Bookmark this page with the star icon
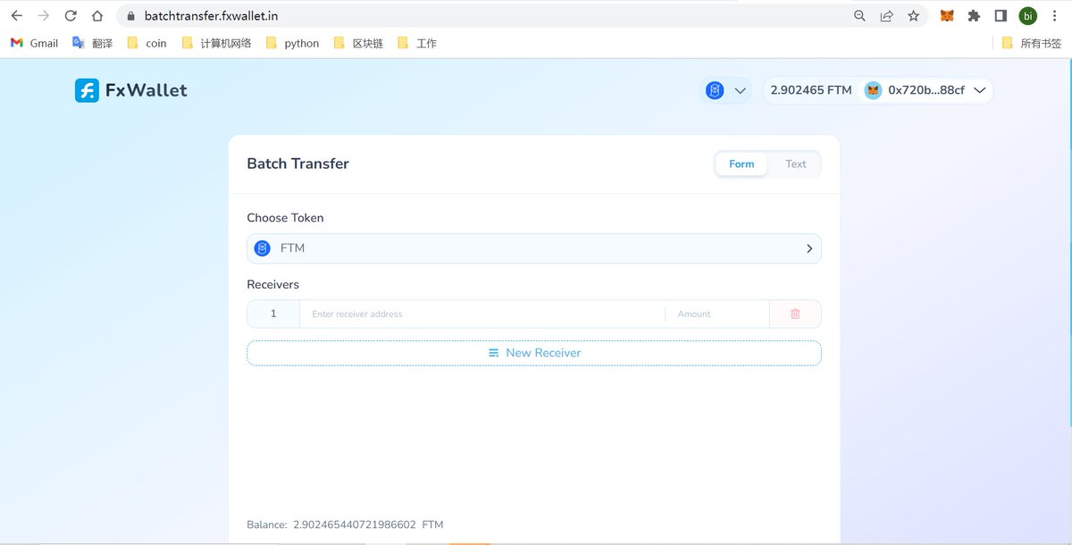Viewport: 1072px width, 545px height. 913,16
